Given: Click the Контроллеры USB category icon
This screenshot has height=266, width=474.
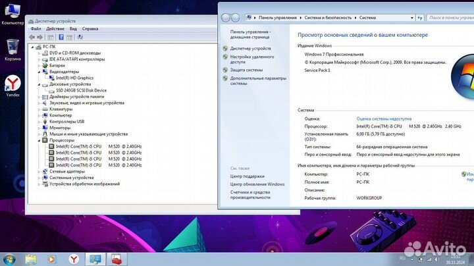Looking at the screenshot, I should tap(45, 122).
